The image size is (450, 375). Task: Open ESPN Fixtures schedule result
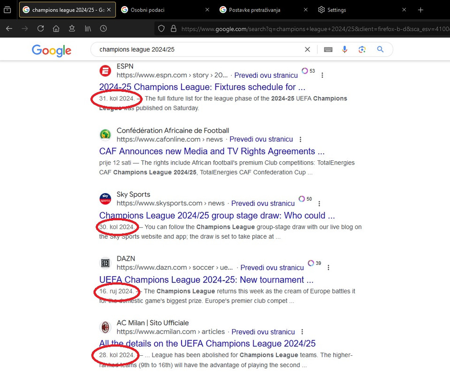[202, 87]
